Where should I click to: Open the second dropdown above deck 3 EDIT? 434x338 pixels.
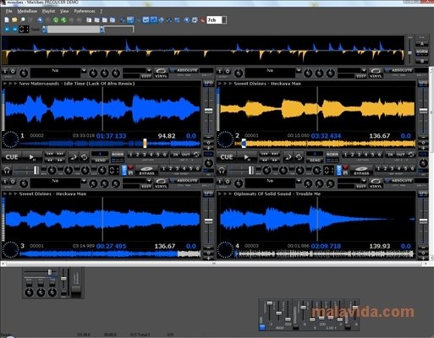149,181
